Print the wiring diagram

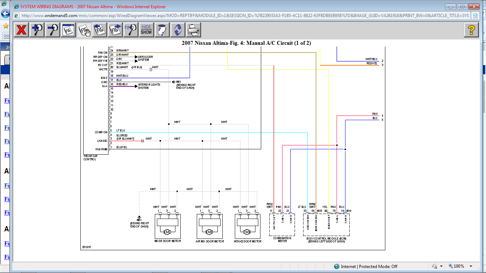(x=193, y=30)
